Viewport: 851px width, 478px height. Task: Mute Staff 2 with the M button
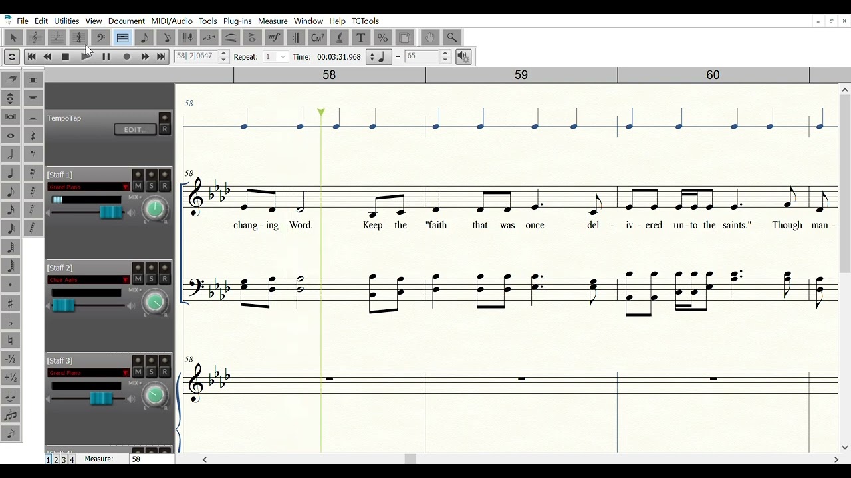click(x=138, y=279)
